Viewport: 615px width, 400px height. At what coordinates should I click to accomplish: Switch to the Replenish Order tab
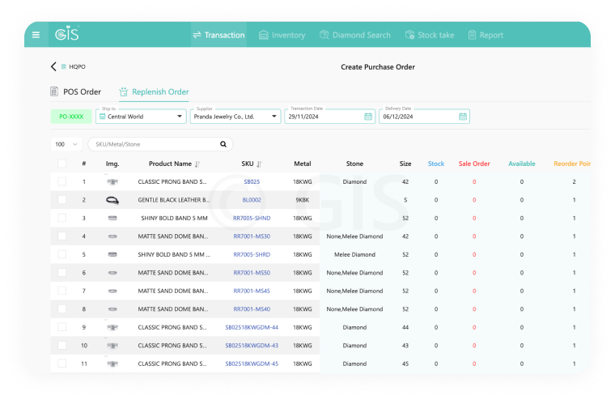click(x=154, y=91)
